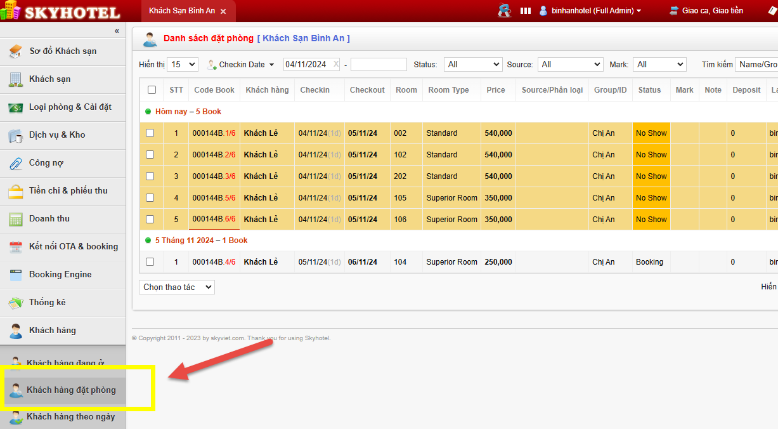Screen dimensions: 778x429
Task: Click the Giao ca, Giao tiền icon
Action: pos(673,11)
